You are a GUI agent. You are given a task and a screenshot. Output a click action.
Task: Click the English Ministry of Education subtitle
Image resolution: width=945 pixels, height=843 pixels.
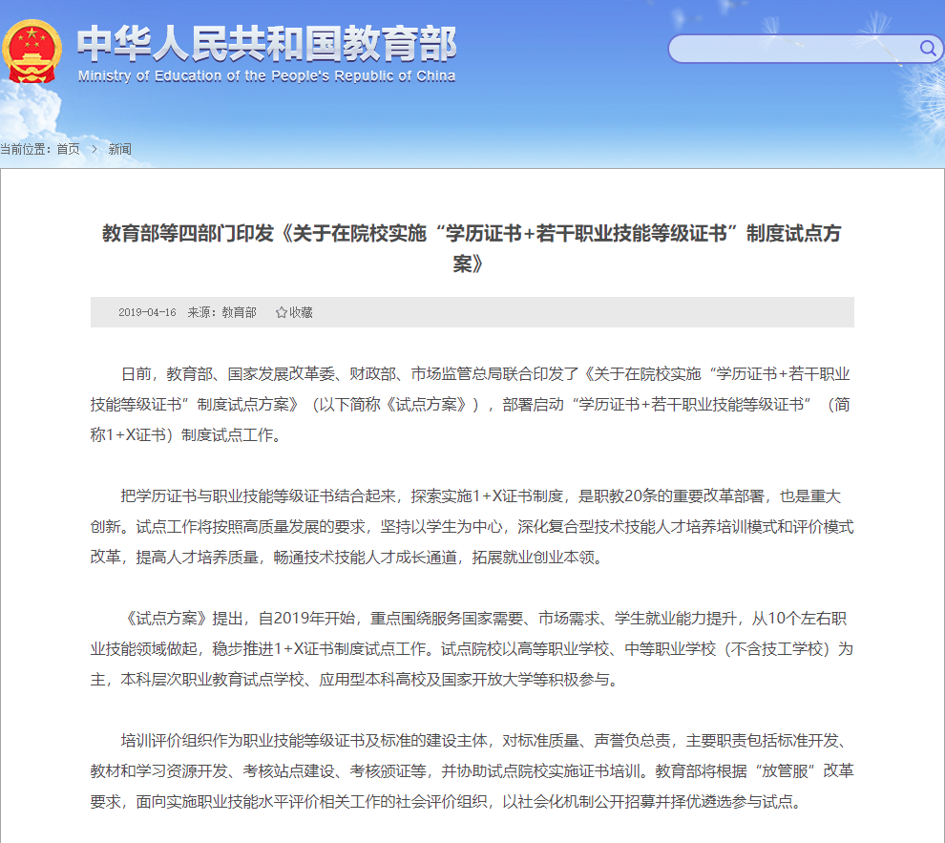[266, 76]
